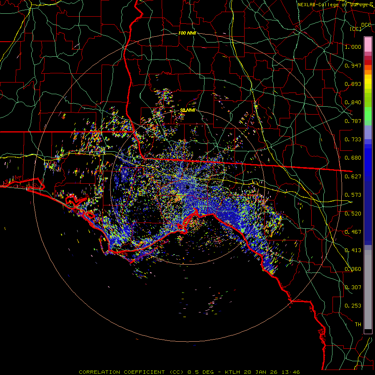Click the 0.627 scale value
The width and height of the screenshot is (375, 375).
click(353, 177)
